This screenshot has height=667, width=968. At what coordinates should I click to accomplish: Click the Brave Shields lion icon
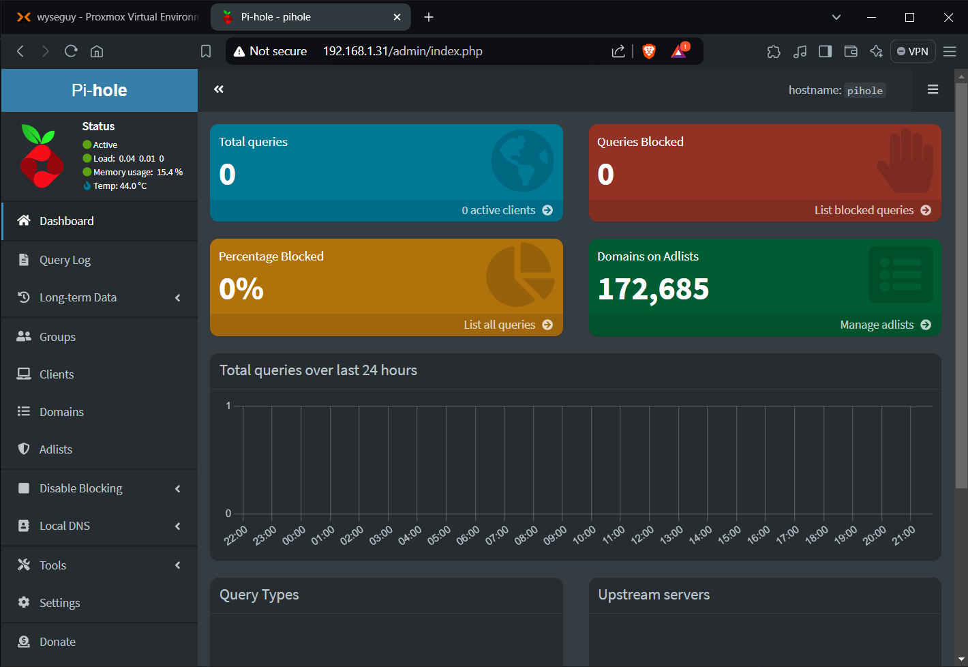pyautogui.click(x=649, y=51)
